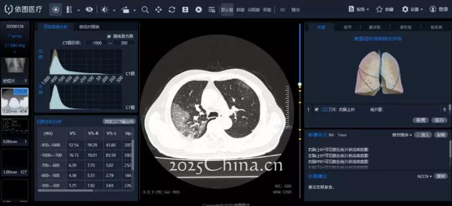
Task: Switch to the 结节 tab
Action: tap(348, 27)
